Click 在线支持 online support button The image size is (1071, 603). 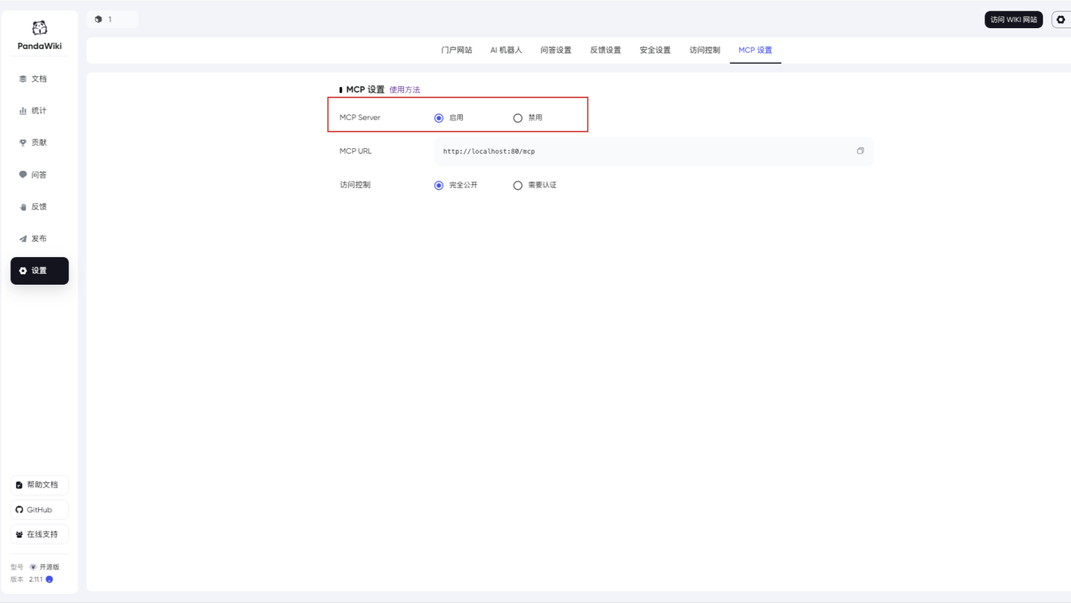pyautogui.click(x=39, y=534)
